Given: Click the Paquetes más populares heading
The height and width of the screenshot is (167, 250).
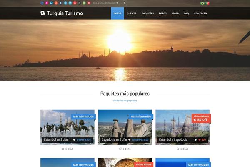Looking at the screenshot, I should (x=125, y=94).
